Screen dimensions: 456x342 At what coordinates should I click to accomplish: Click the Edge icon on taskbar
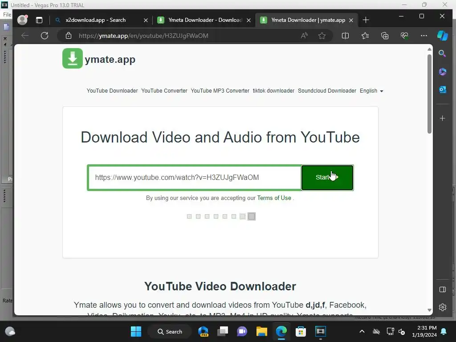click(x=281, y=331)
